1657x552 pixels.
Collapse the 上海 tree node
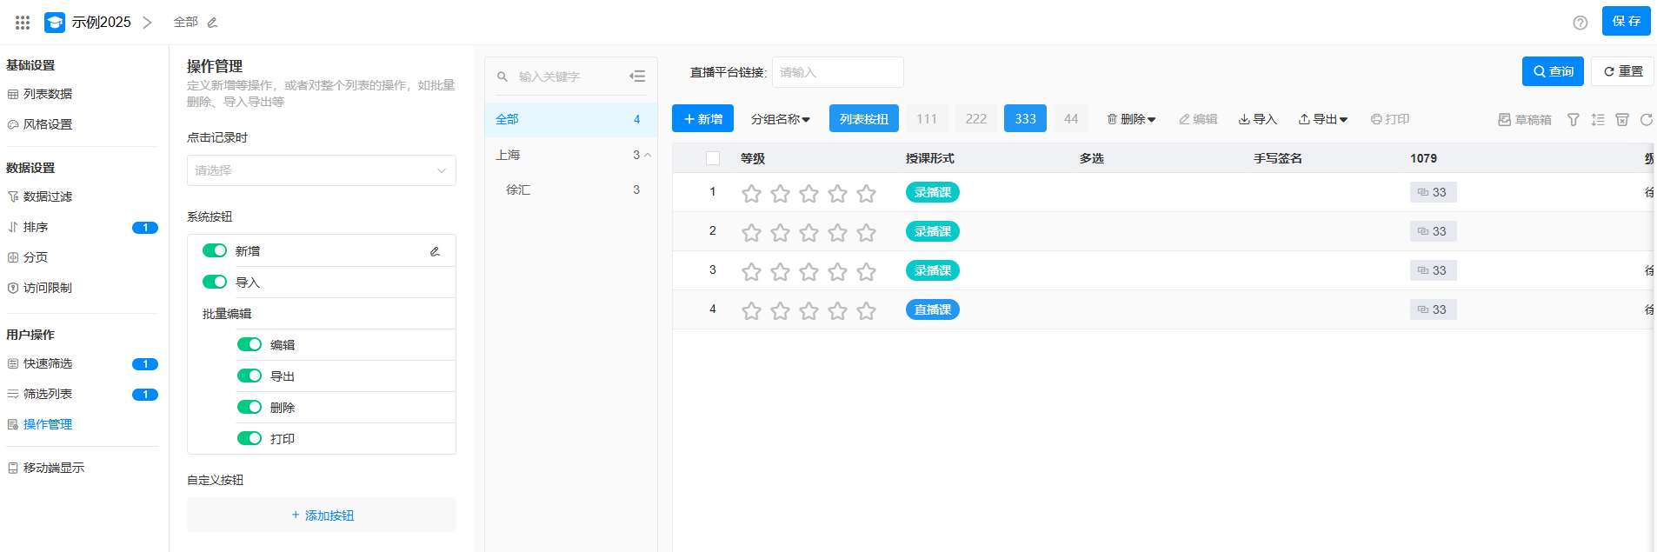pyautogui.click(x=648, y=155)
